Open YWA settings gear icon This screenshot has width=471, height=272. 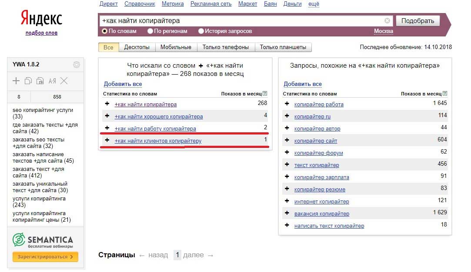(x=77, y=64)
